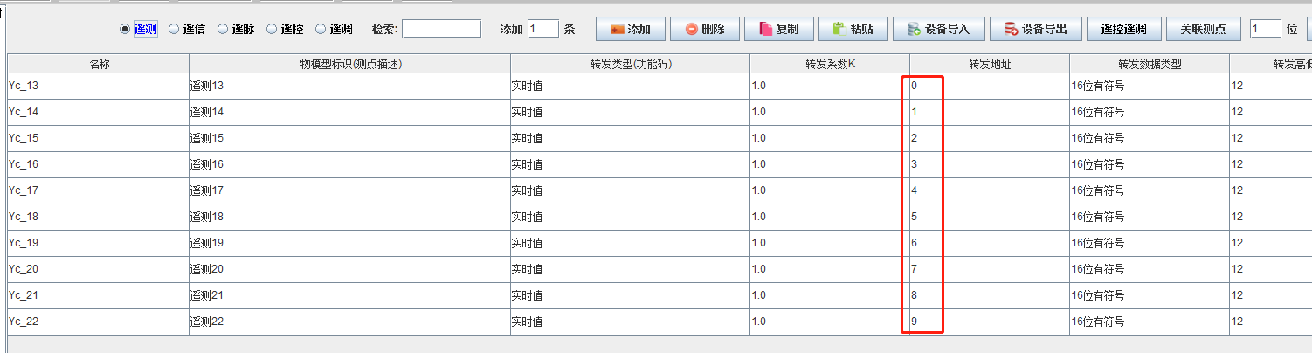Click the 转发系数K column header
Screen dimensions: 1312x353
pos(830,64)
